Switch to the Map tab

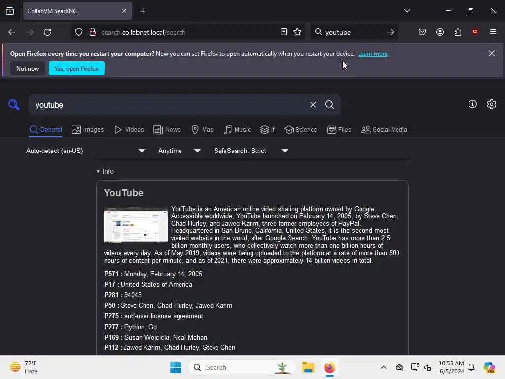click(x=202, y=130)
